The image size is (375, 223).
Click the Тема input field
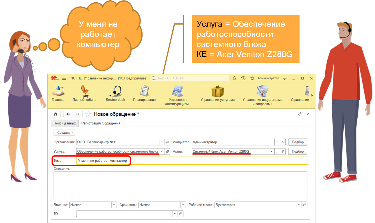click(x=192, y=161)
